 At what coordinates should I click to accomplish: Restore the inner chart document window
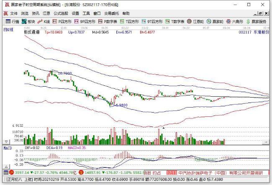tap(261, 13)
